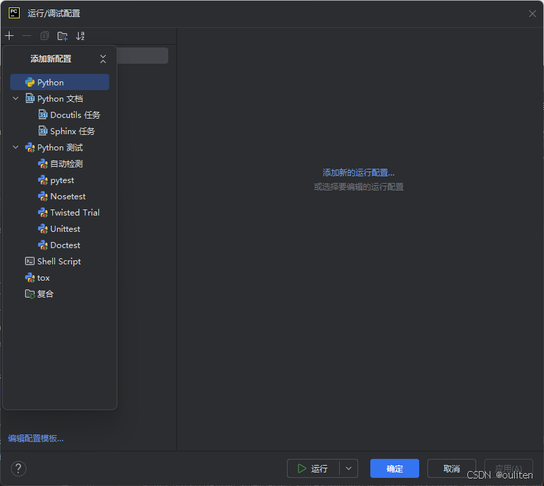Click the Twisted Trial Python icon
The image size is (544, 486).
tap(43, 212)
